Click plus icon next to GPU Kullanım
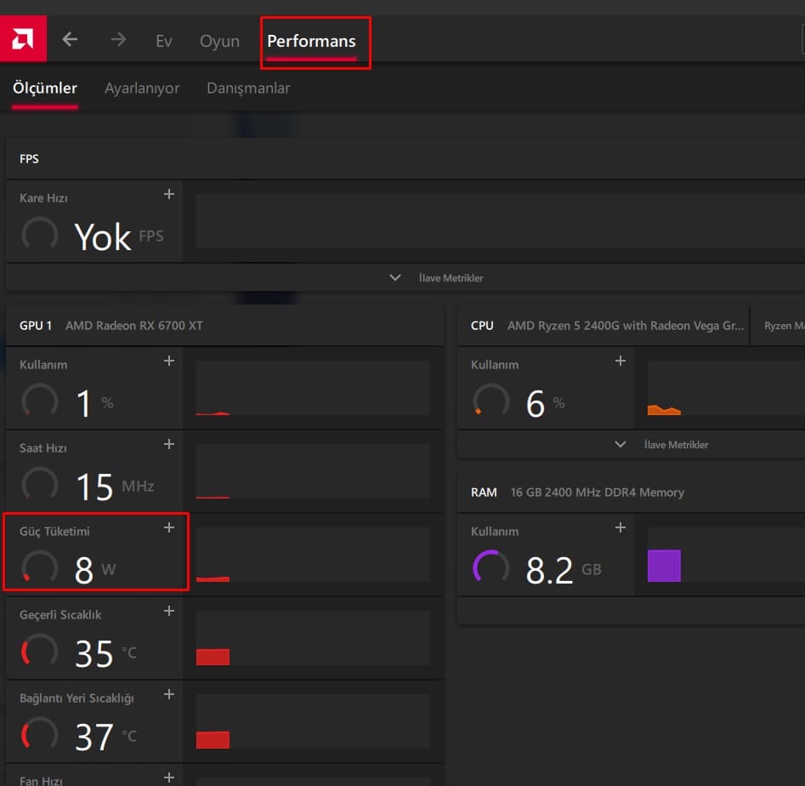 (x=169, y=361)
